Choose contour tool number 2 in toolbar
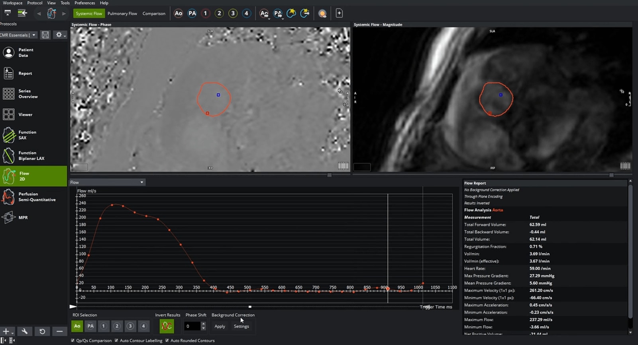 coord(219,14)
